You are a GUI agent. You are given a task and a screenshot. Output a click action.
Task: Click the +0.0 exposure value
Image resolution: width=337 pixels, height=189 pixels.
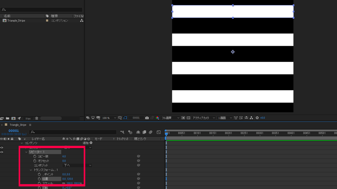click(x=262, y=118)
